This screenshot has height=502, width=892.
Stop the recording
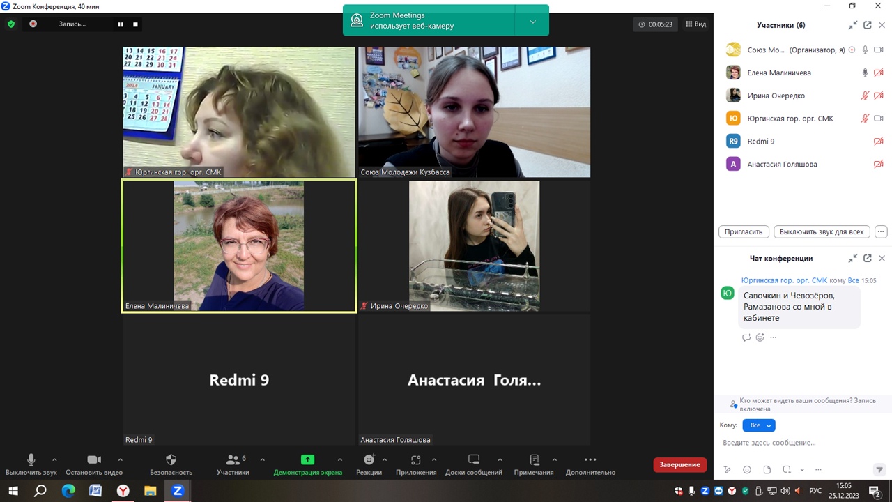pos(135,24)
